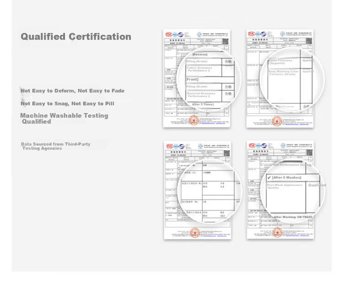Click the "Machine Washable Testing Qualified" line
Viewport: 343px width, 283px height.
pyautogui.click(x=64, y=119)
